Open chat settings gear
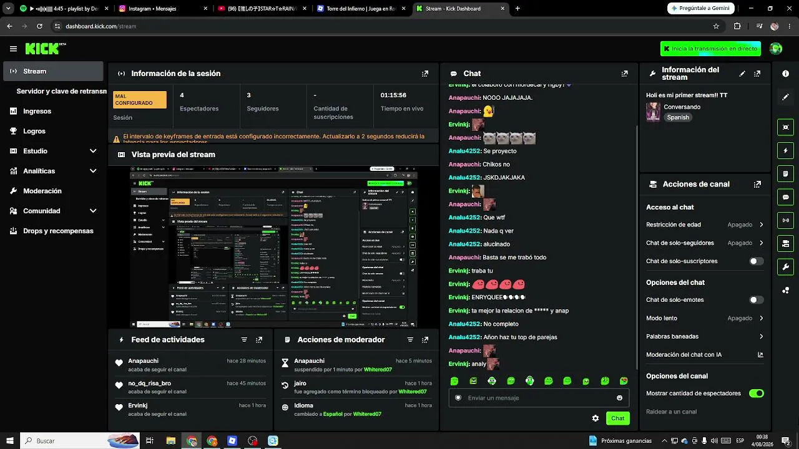Image resolution: width=799 pixels, height=449 pixels. coord(596,418)
